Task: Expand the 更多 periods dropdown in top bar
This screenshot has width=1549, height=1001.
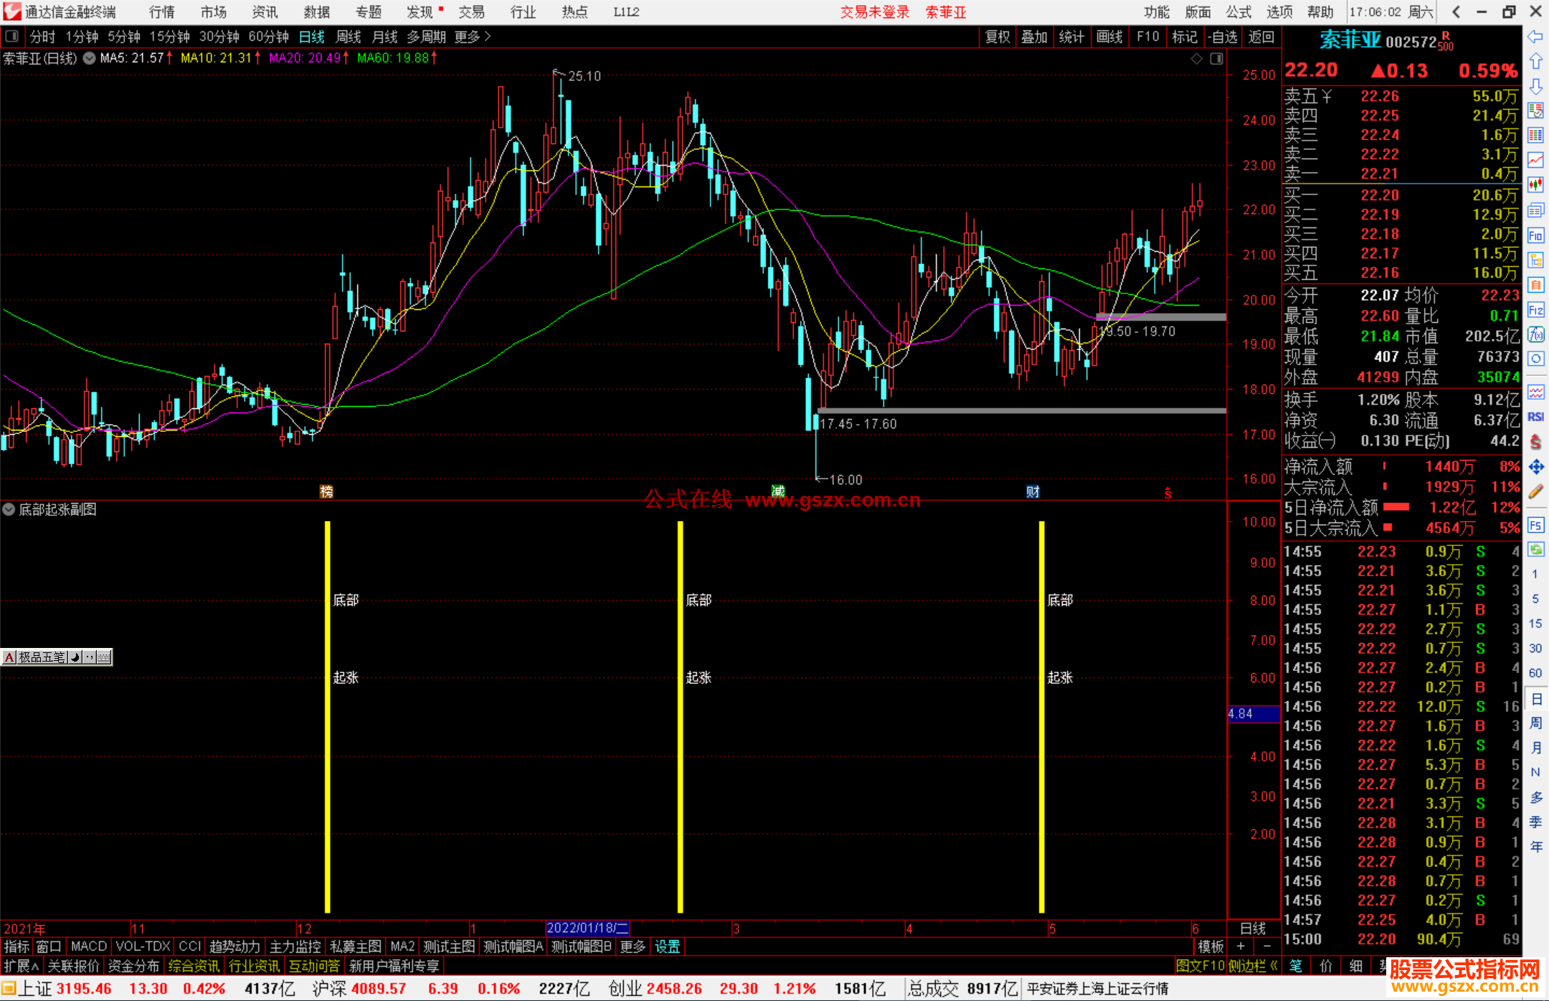Action: 473,37
